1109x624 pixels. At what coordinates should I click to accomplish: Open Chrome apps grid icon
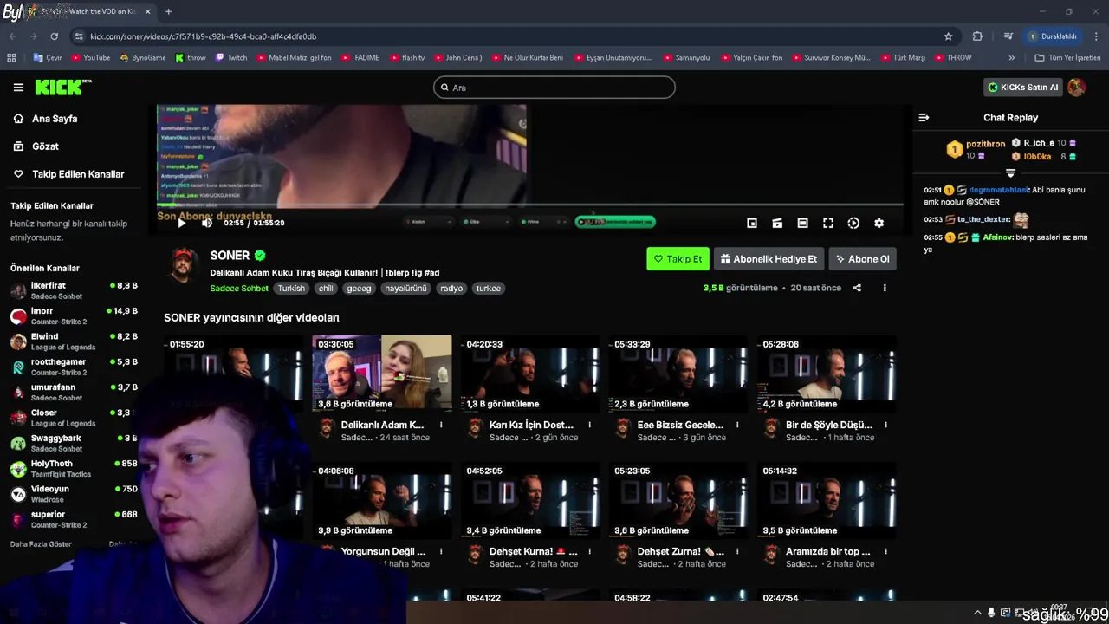click(11, 58)
